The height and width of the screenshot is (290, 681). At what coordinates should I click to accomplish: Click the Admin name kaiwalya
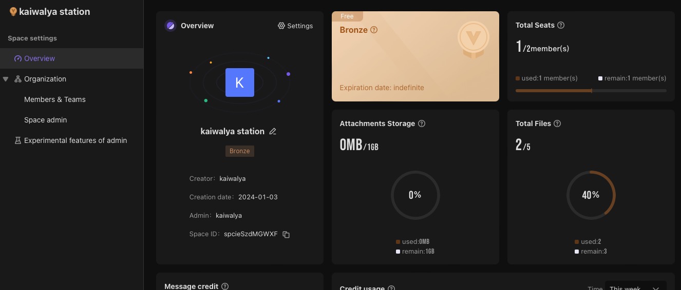[x=229, y=216]
